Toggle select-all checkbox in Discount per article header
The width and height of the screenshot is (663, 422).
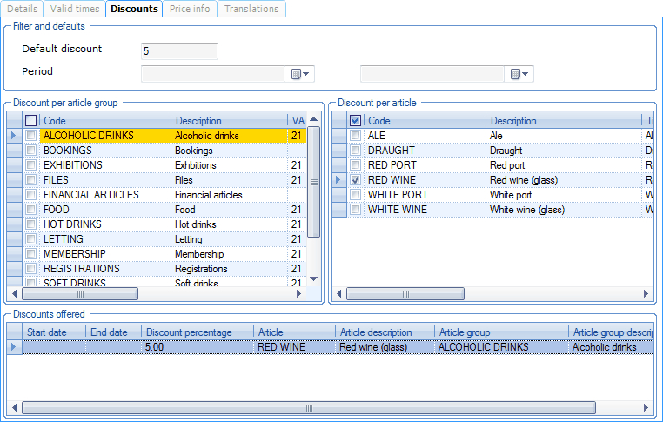click(355, 121)
